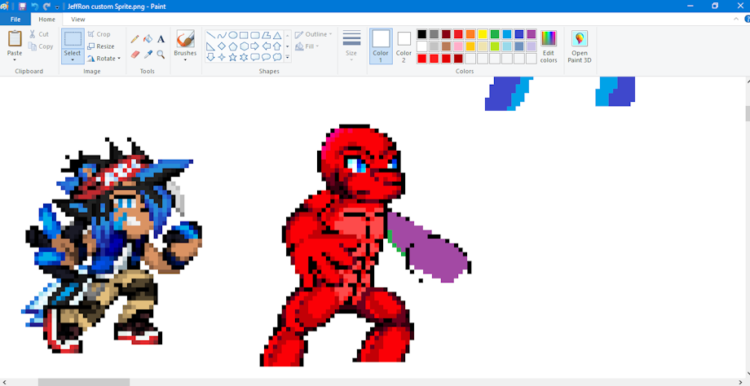Pick the yellow color swatch
This screenshot has height=386, width=750.
coord(483,34)
